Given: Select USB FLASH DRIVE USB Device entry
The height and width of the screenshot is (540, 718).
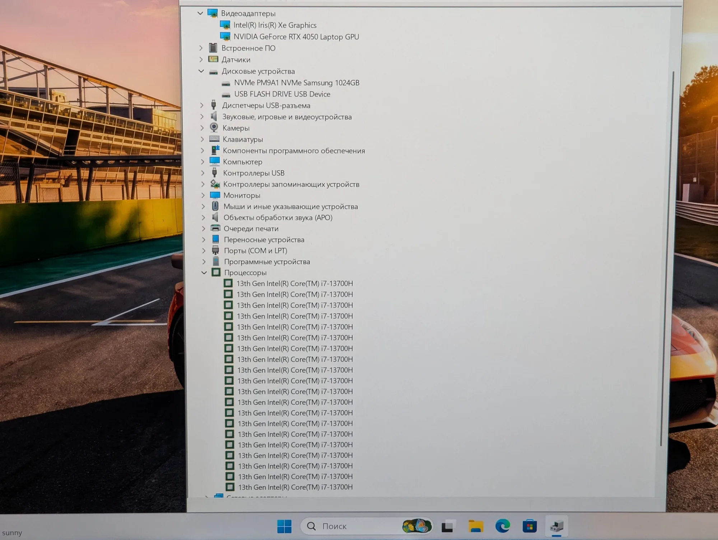Looking at the screenshot, I should point(282,94).
